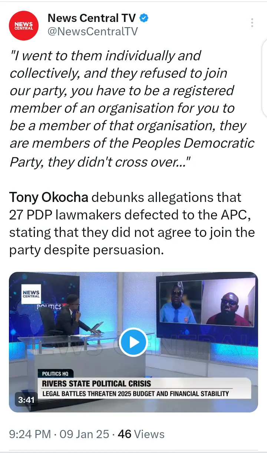
Task: Select the bold Tony Okocha name
Action: (x=49, y=197)
